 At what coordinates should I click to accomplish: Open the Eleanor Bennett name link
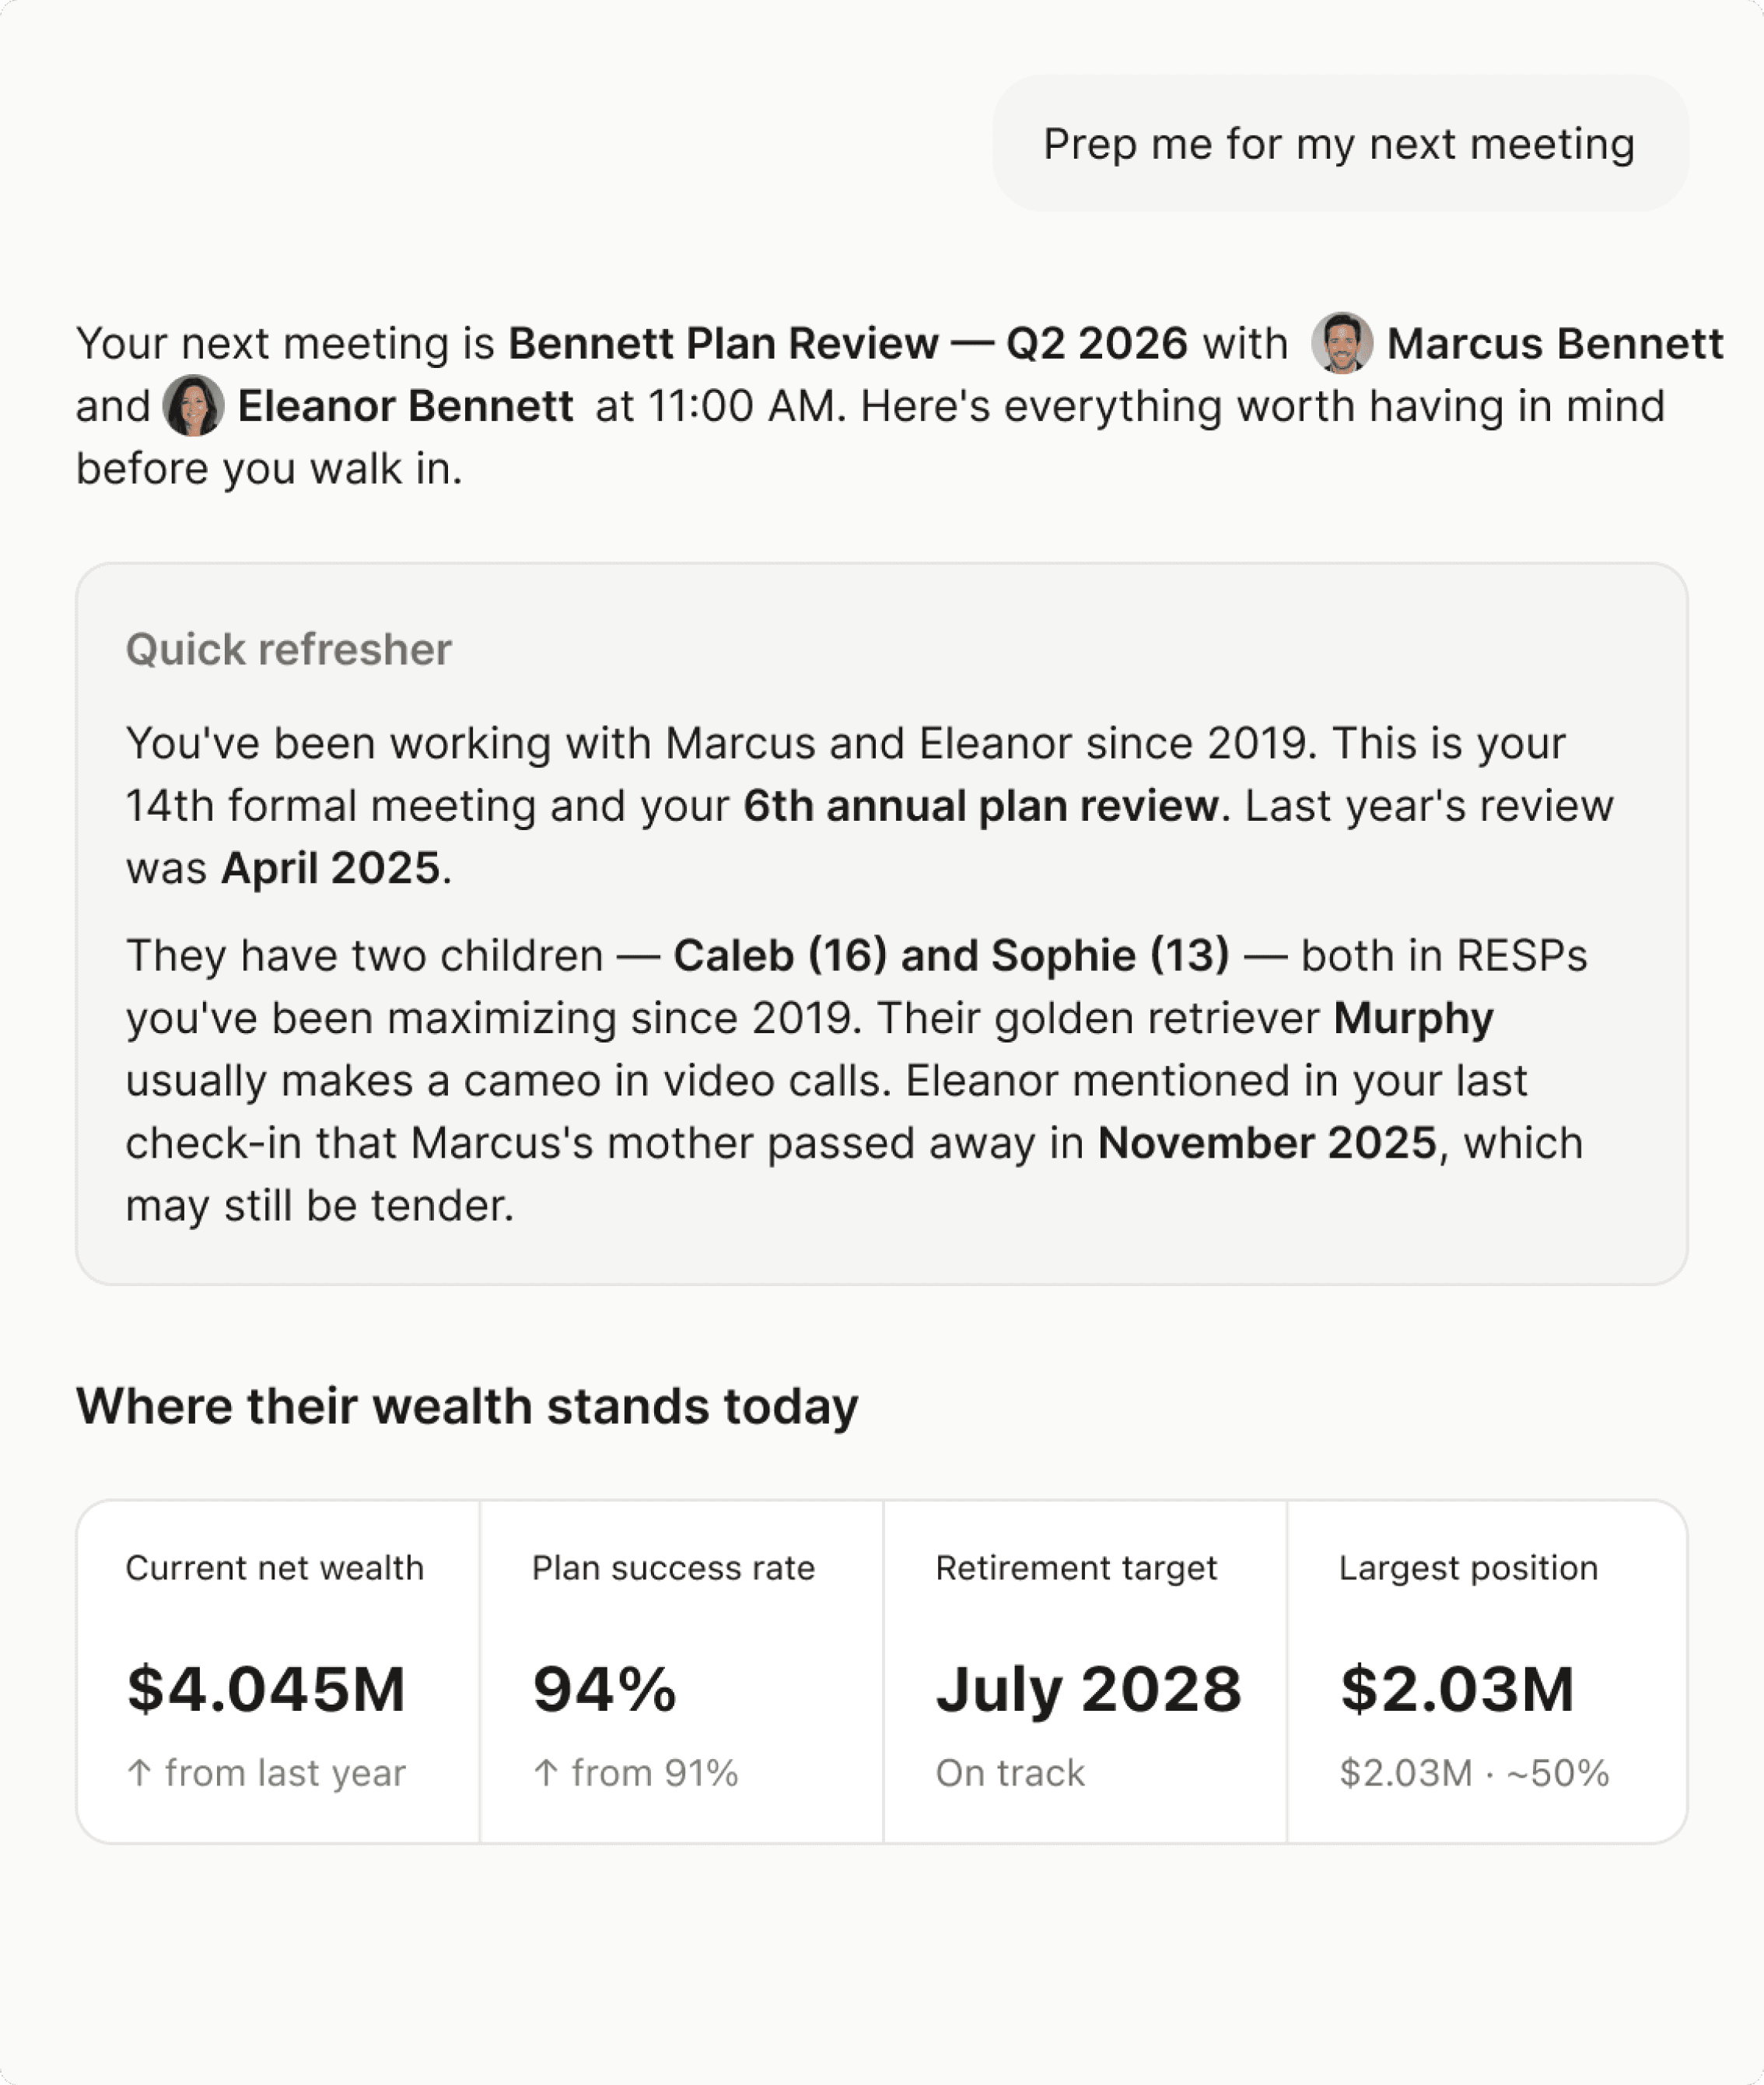[405, 406]
